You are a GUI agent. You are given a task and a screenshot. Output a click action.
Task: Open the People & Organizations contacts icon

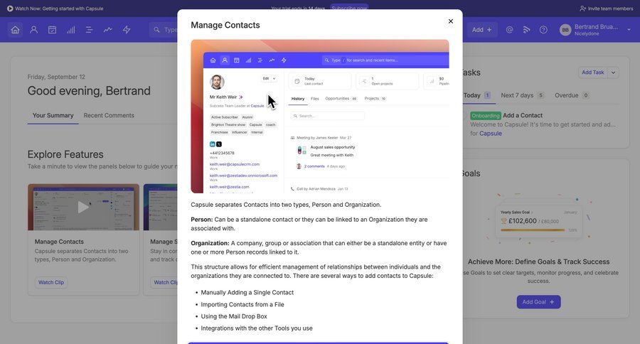(33, 30)
